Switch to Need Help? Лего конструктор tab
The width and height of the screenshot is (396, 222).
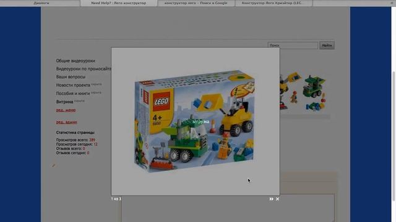pyautogui.click(x=118, y=3)
